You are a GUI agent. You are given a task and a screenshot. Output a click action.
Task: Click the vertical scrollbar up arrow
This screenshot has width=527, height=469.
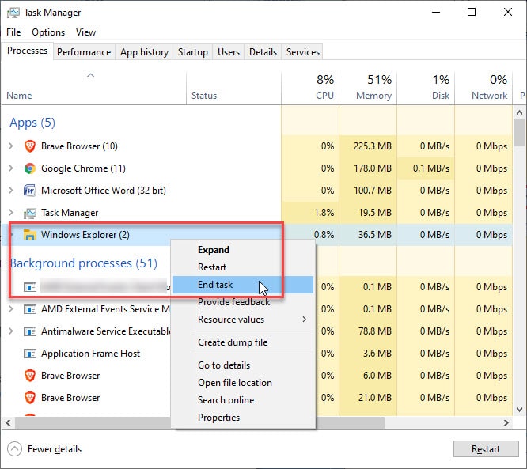pos(519,112)
